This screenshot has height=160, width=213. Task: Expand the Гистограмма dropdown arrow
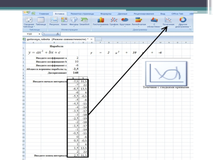point(101,27)
